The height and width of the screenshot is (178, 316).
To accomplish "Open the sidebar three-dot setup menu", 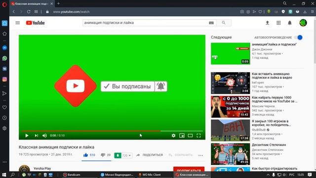I will point(4,162).
